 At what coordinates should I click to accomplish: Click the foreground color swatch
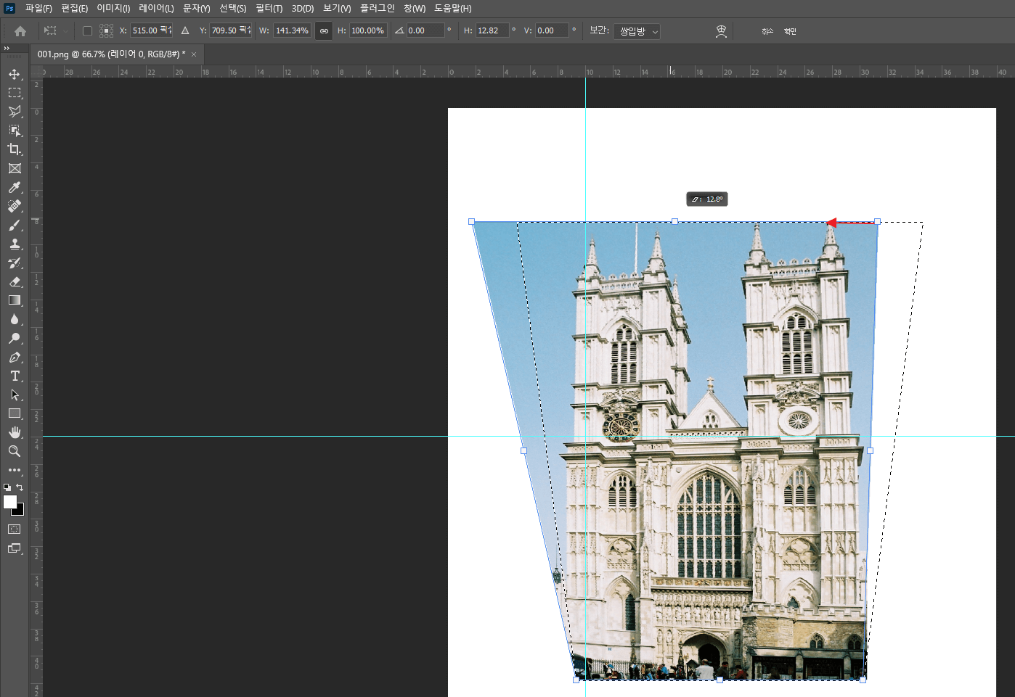point(9,502)
